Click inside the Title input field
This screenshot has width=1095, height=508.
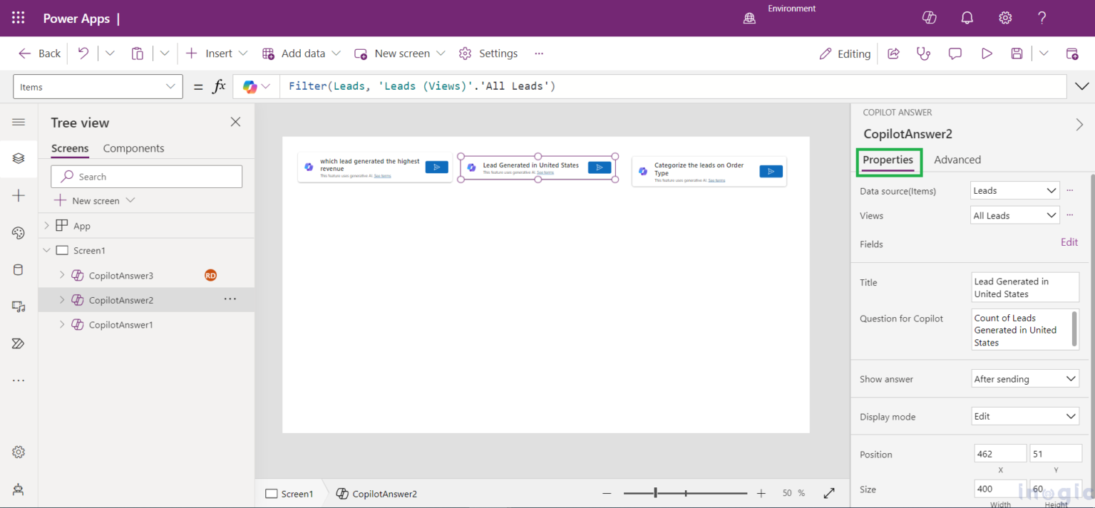pos(1024,287)
